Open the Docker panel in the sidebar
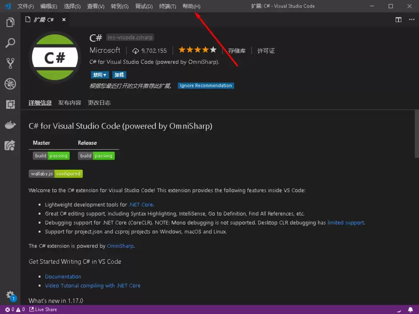 point(10,125)
